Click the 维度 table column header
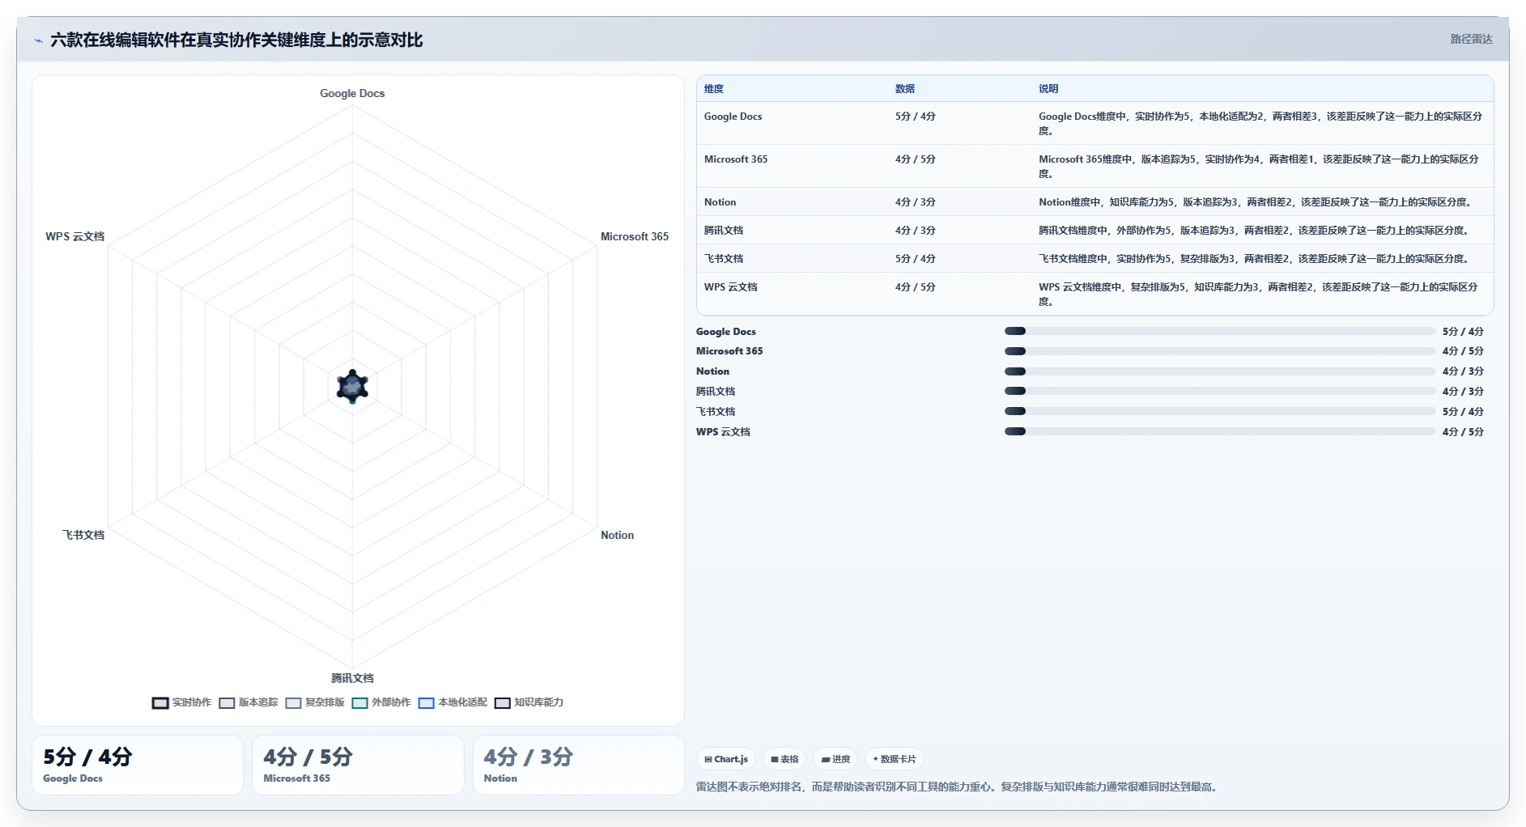This screenshot has width=1526, height=827. (714, 89)
